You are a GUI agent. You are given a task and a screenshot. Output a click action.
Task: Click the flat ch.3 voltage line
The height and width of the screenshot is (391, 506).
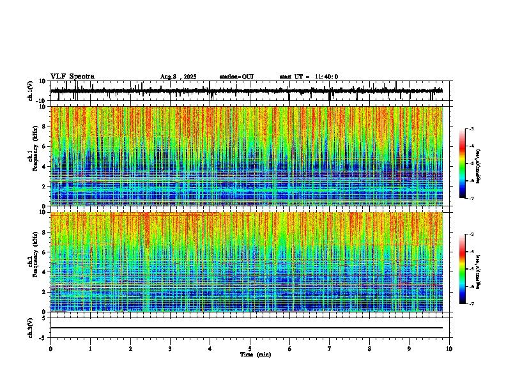(x=247, y=328)
